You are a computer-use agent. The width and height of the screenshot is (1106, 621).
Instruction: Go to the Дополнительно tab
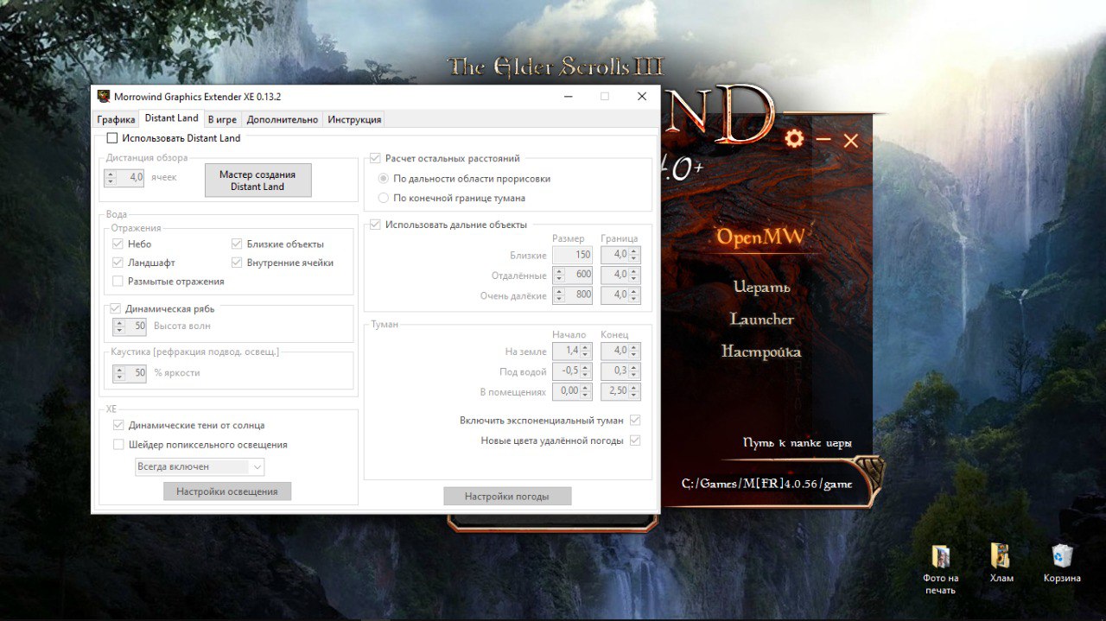point(283,119)
